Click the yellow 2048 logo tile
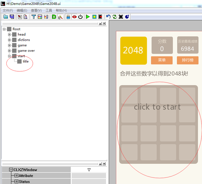This screenshot has height=184, width=202. 134,50
